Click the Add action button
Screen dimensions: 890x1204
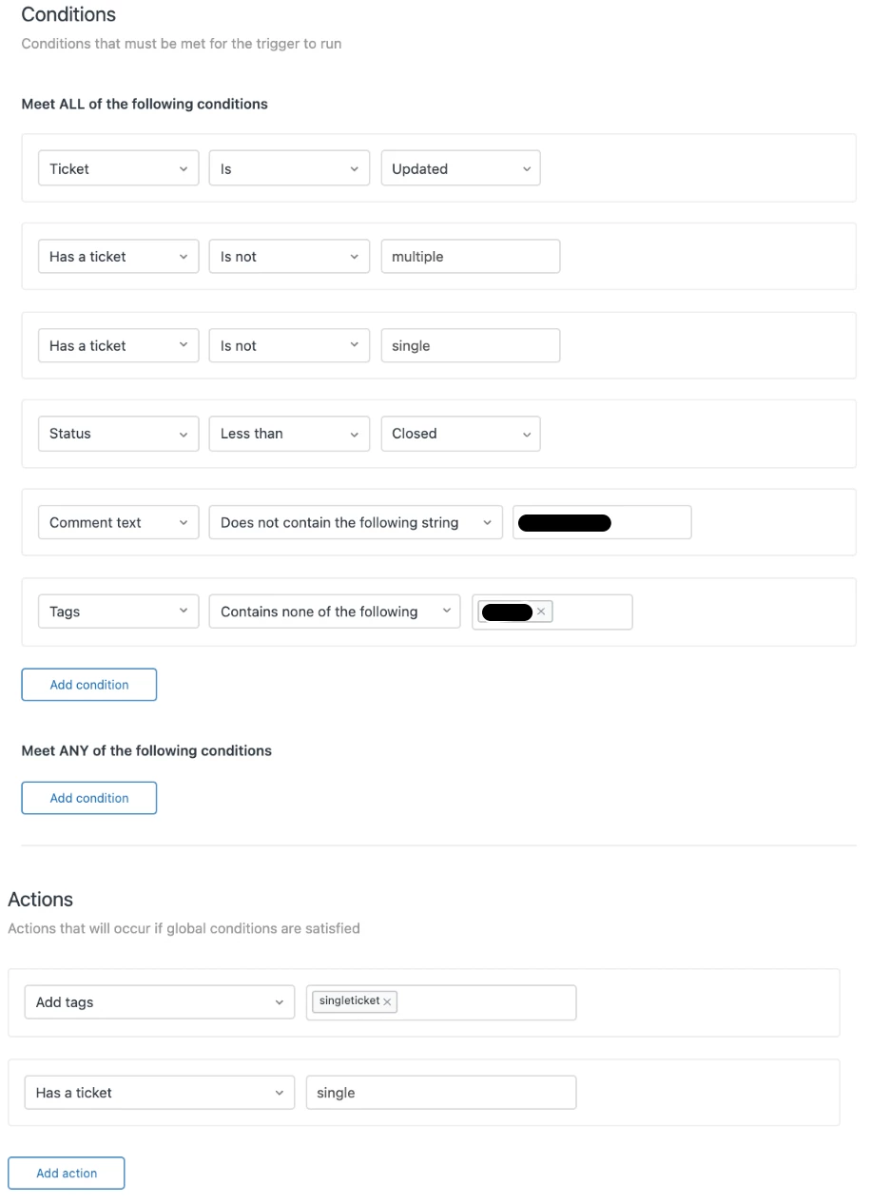[x=67, y=1174]
